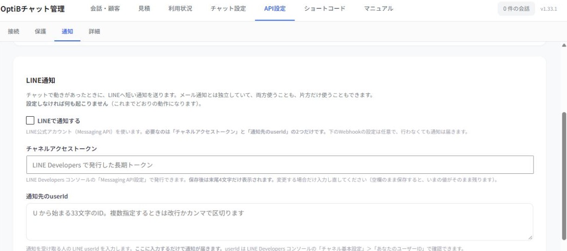Focus the チャネルアクセストークン input field

click(280, 165)
